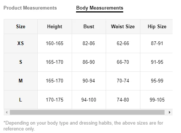The height and width of the screenshot is (133, 181).
Task: Click the reference-only disclaimer text
Action: pos(83,126)
